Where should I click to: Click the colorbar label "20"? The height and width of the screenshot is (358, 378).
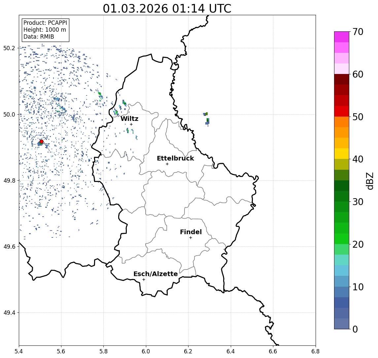358,244
